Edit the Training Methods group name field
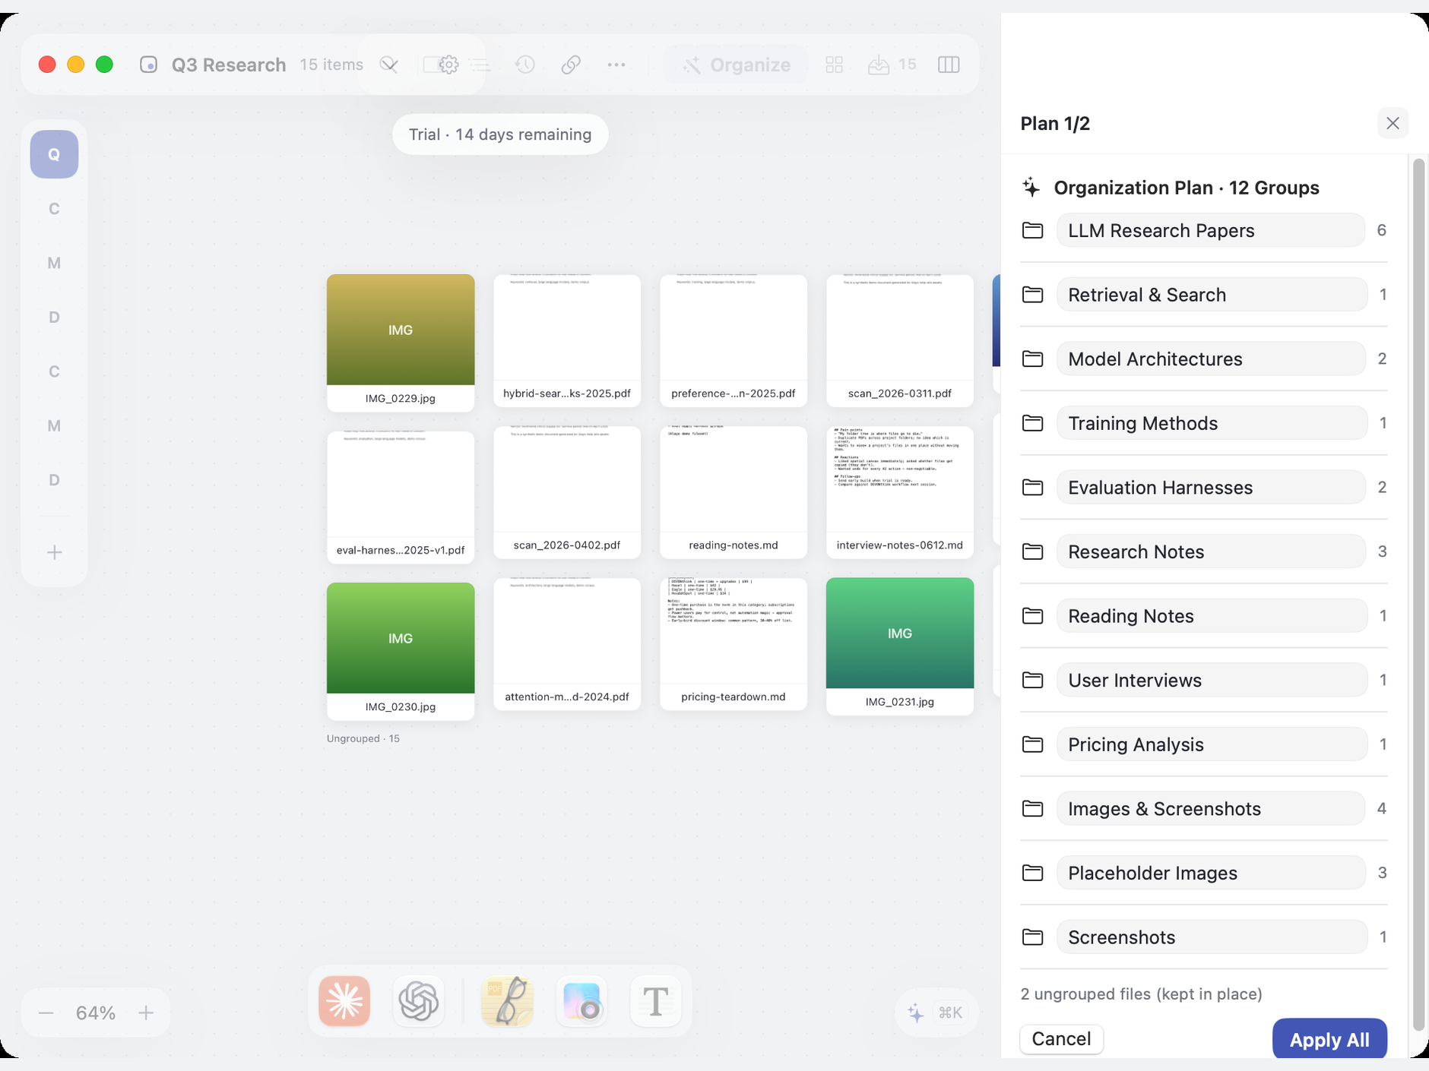Image resolution: width=1429 pixels, height=1071 pixels. [x=1211, y=423]
